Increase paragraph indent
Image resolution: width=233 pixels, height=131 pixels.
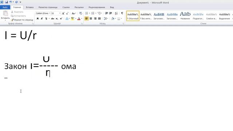pos(110,13)
